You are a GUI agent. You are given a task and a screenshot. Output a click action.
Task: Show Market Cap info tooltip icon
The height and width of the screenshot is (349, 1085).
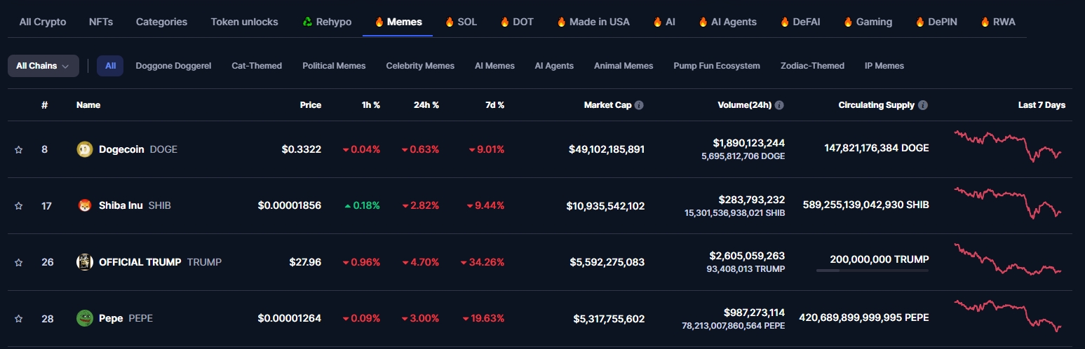639,105
